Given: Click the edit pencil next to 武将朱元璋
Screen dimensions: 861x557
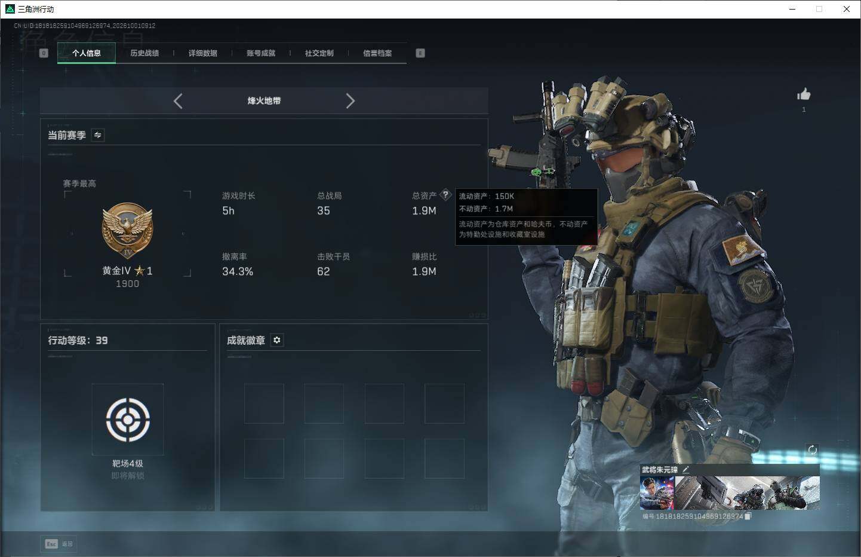Looking at the screenshot, I should point(685,470).
